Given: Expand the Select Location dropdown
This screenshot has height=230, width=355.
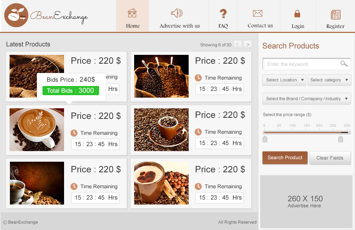Looking at the screenshot, I should (284, 80).
